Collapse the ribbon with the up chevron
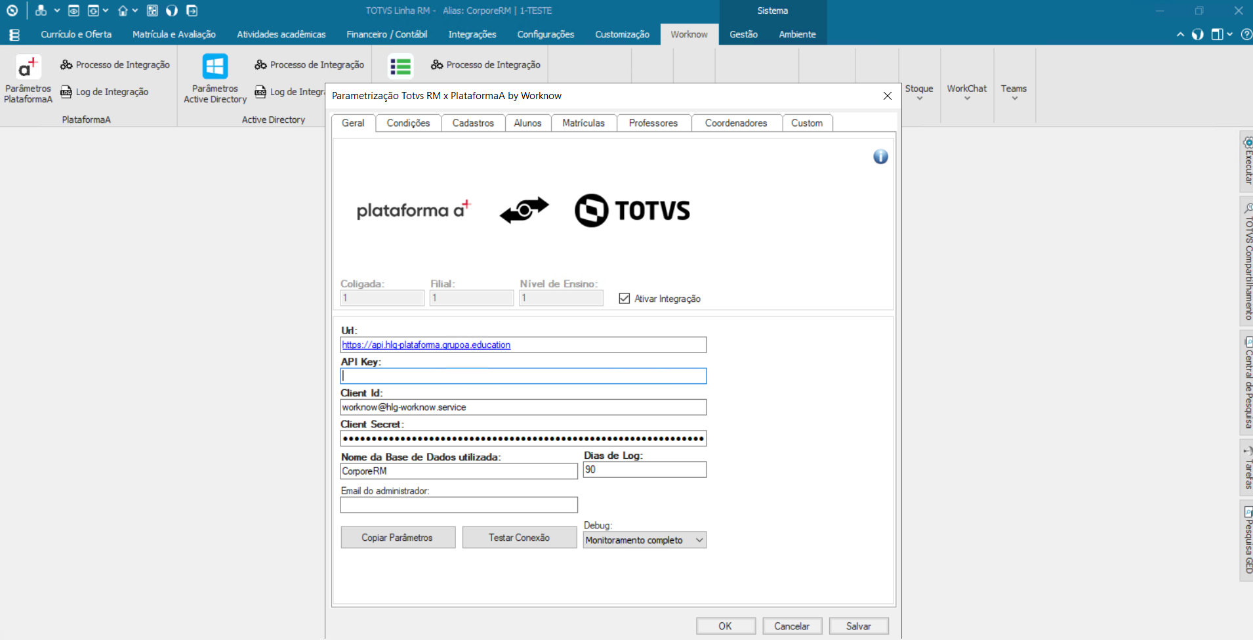1253x640 pixels. click(x=1180, y=35)
